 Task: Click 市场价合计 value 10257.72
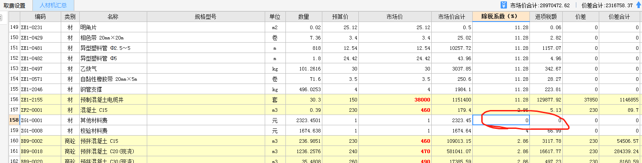point(452,48)
